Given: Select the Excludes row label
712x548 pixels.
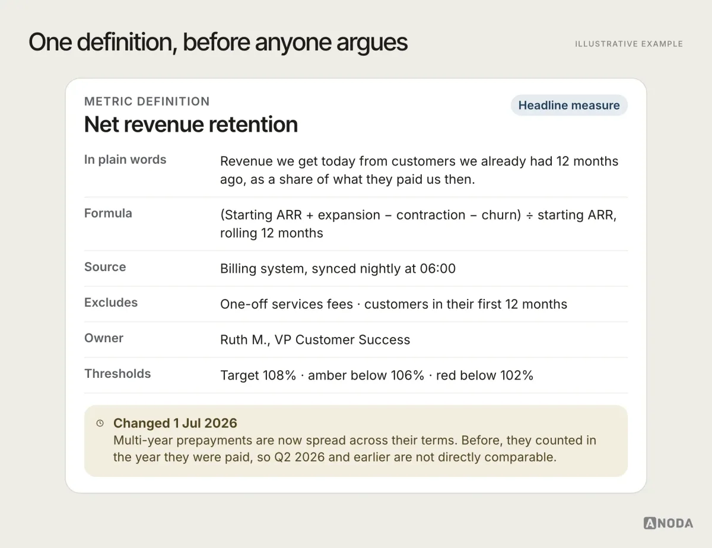Looking at the screenshot, I should click(111, 302).
